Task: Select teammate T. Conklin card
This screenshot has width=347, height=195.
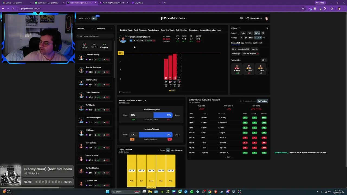Action: (x=249, y=69)
